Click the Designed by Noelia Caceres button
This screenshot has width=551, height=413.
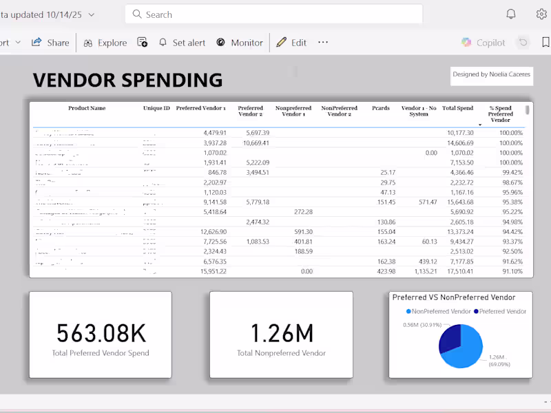click(x=491, y=76)
